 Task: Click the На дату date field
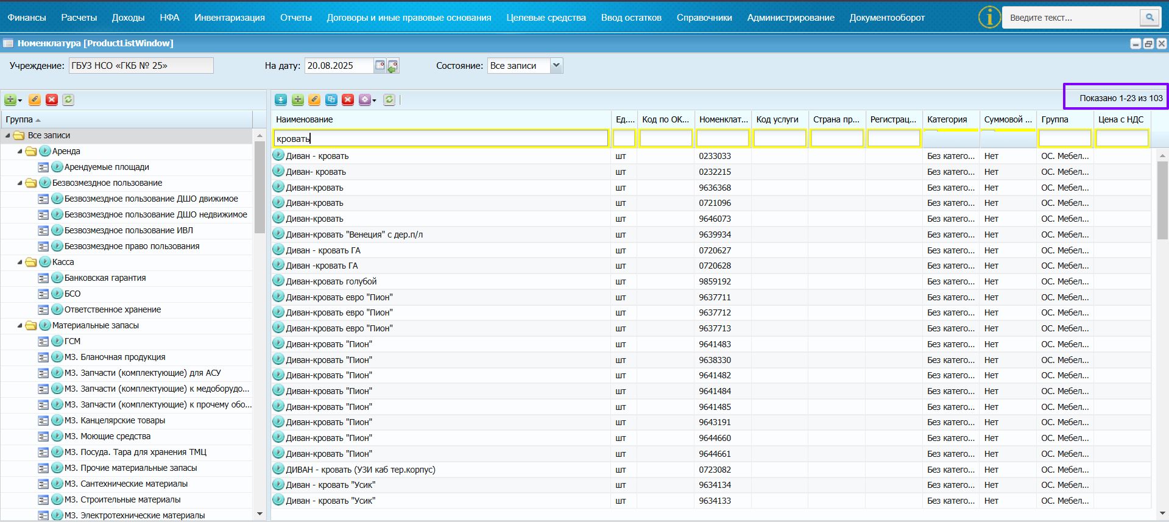coord(339,66)
